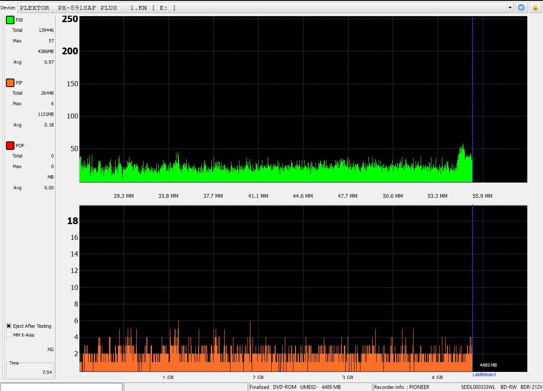Image resolution: width=543 pixels, height=391 pixels.
Task: Click the blue rewind arrow icon
Action: pos(522,8)
